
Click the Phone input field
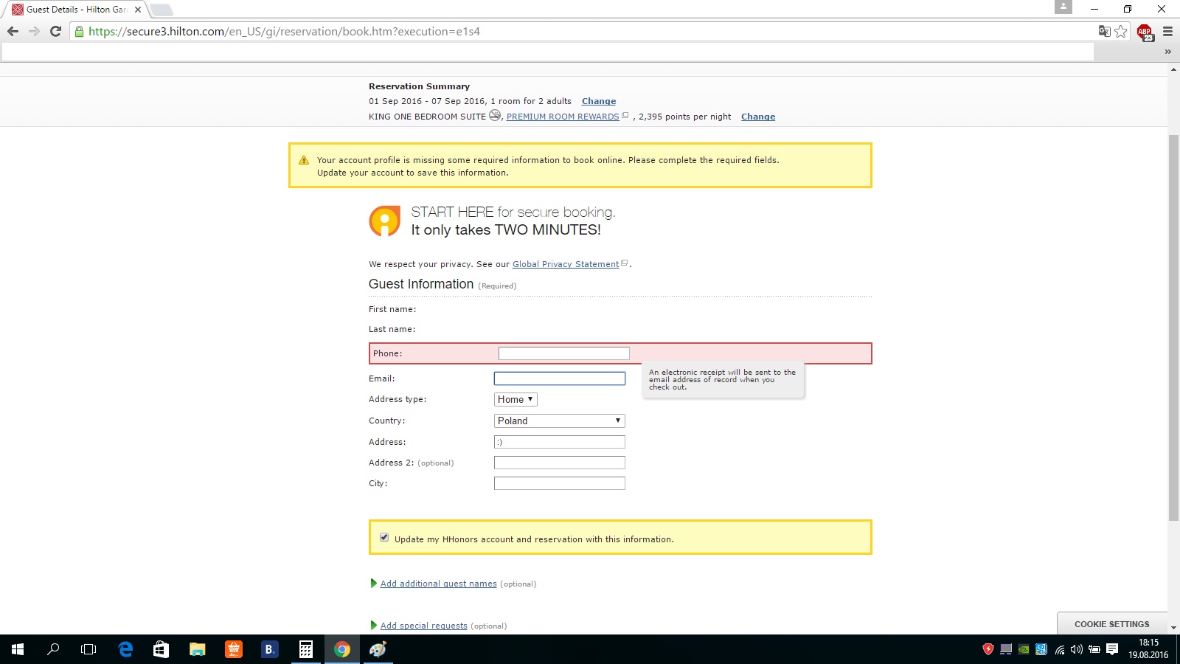(564, 353)
